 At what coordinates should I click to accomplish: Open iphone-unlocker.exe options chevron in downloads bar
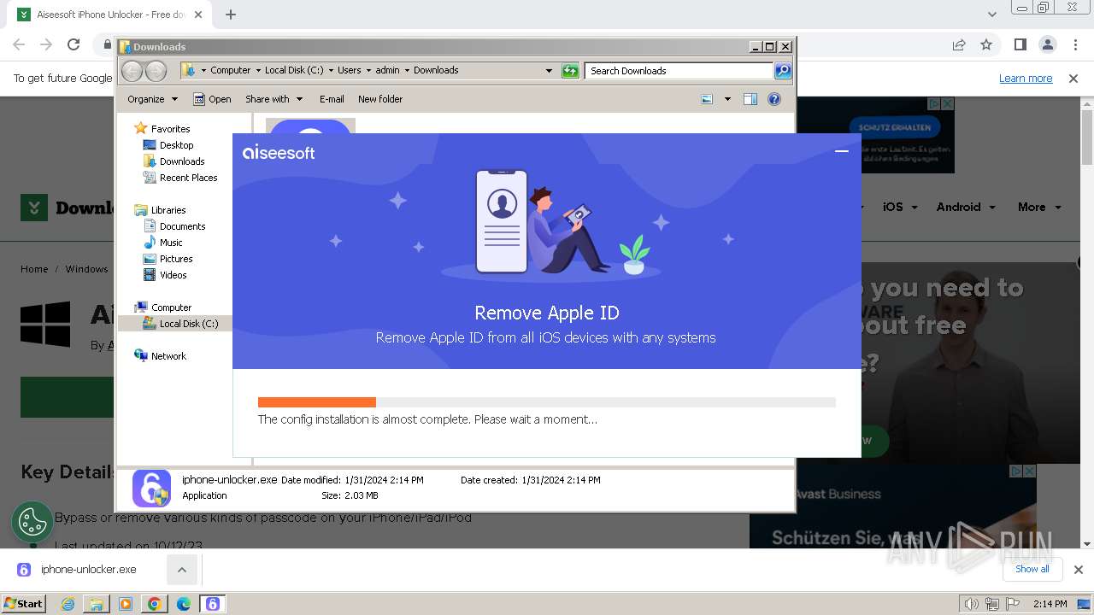tap(182, 570)
